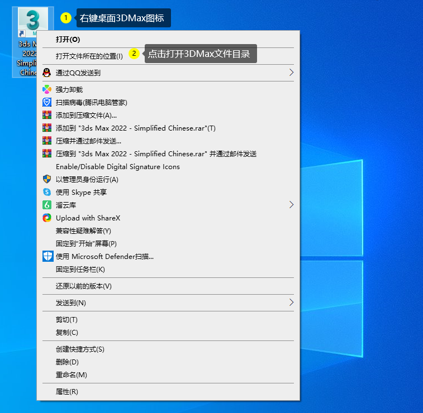Select 复制(C)
Screen dimensions: 423x413
point(168,333)
